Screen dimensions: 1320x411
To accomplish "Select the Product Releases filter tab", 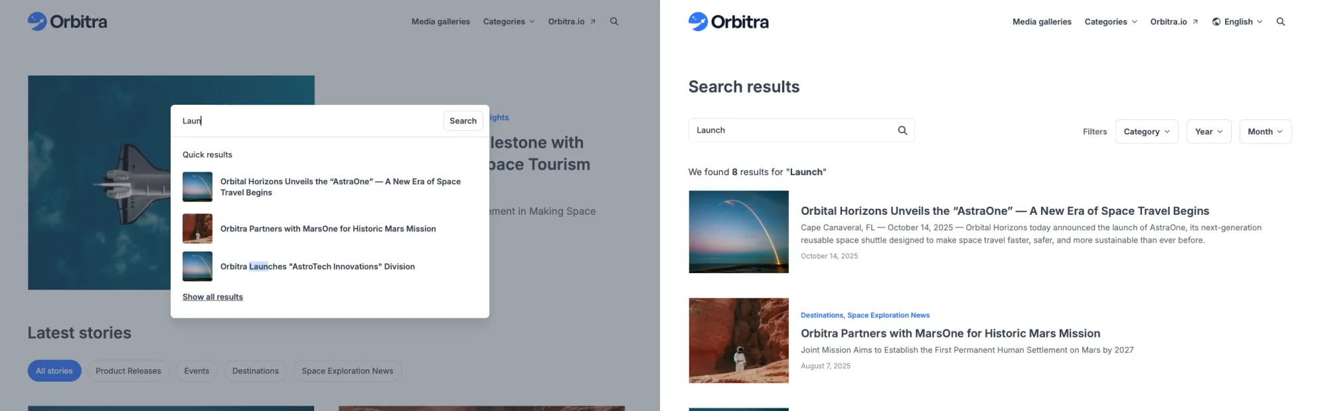I will point(128,371).
